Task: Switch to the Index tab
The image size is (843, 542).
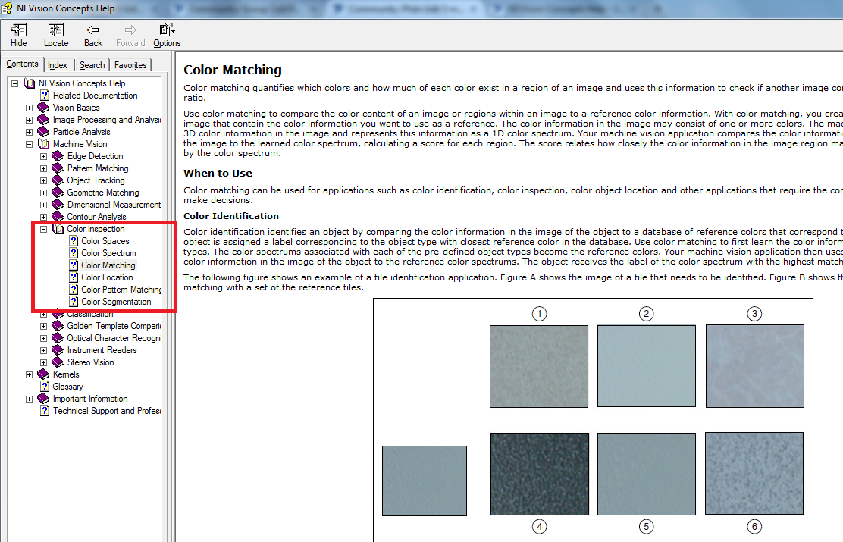Action: (x=58, y=65)
